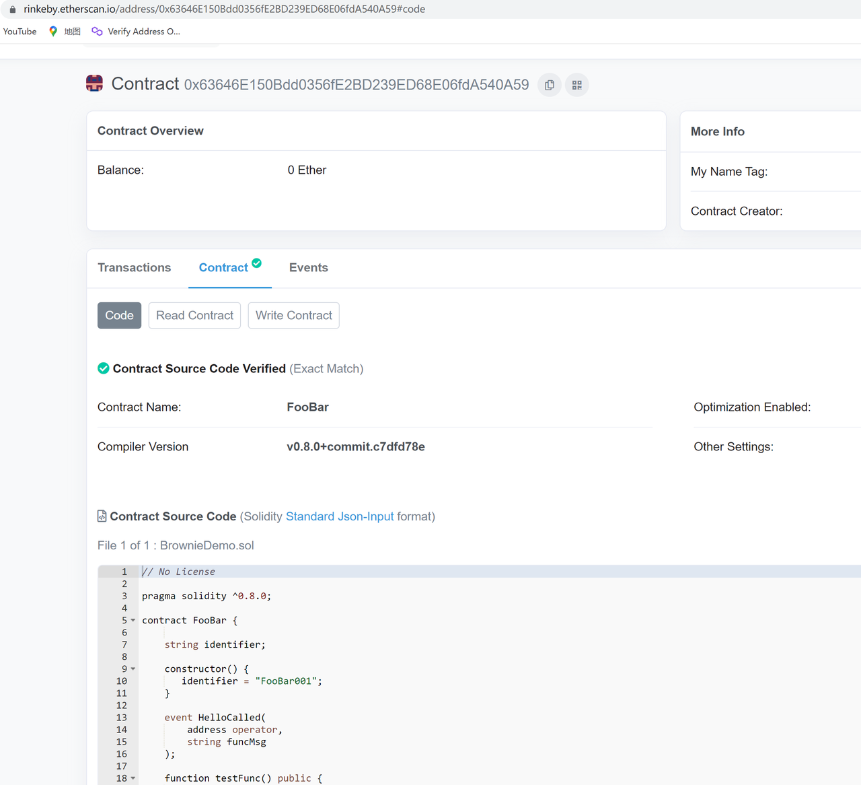Collapse the contract FooBar block at line 5
The height and width of the screenshot is (785, 861).
coord(133,621)
